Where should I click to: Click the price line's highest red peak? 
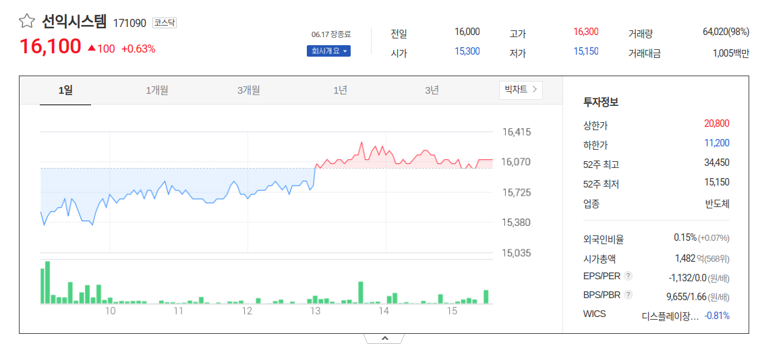pyautogui.click(x=361, y=143)
